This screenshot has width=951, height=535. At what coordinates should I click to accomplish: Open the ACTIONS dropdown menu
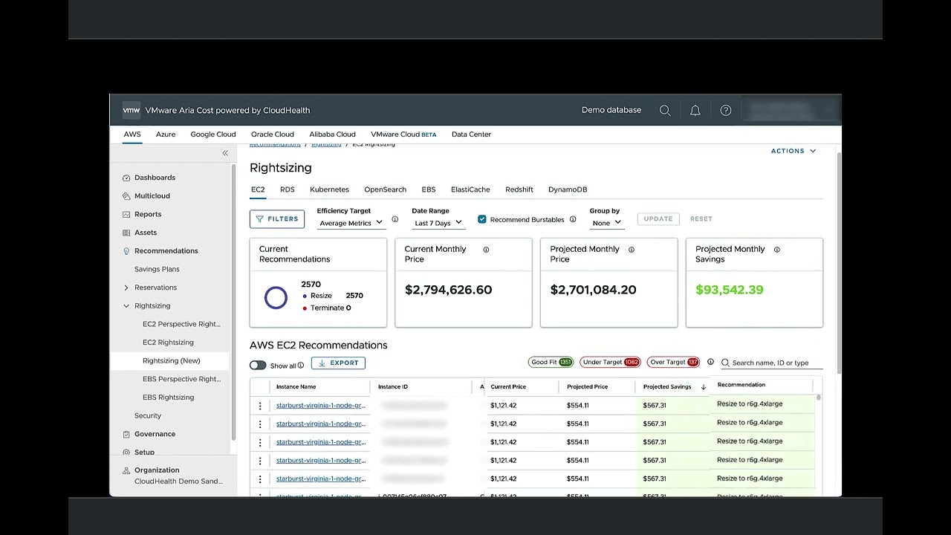[x=793, y=151]
